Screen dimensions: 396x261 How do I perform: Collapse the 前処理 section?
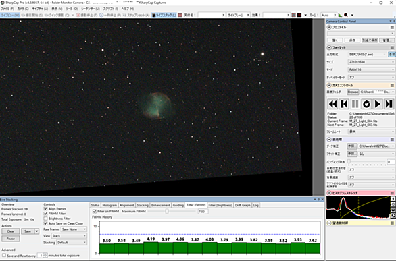(329, 140)
